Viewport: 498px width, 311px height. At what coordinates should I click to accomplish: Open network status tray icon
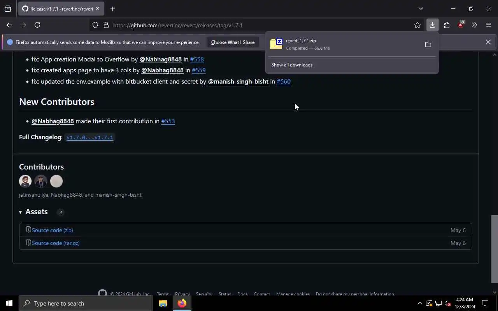click(x=438, y=303)
